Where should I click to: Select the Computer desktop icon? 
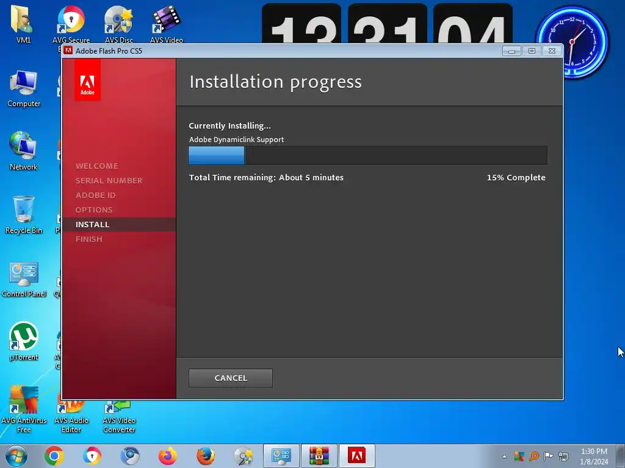(24, 88)
